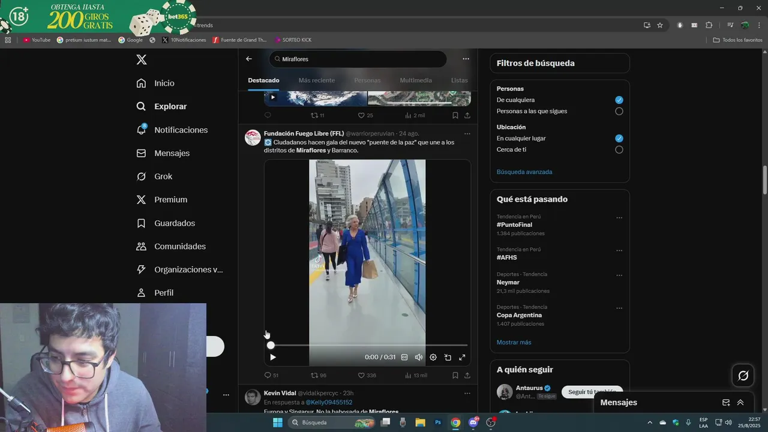The height and width of the screenshot is (432, 768).
Task: Open the @Kelly09455152 mention link
Action: click(329, 403)
